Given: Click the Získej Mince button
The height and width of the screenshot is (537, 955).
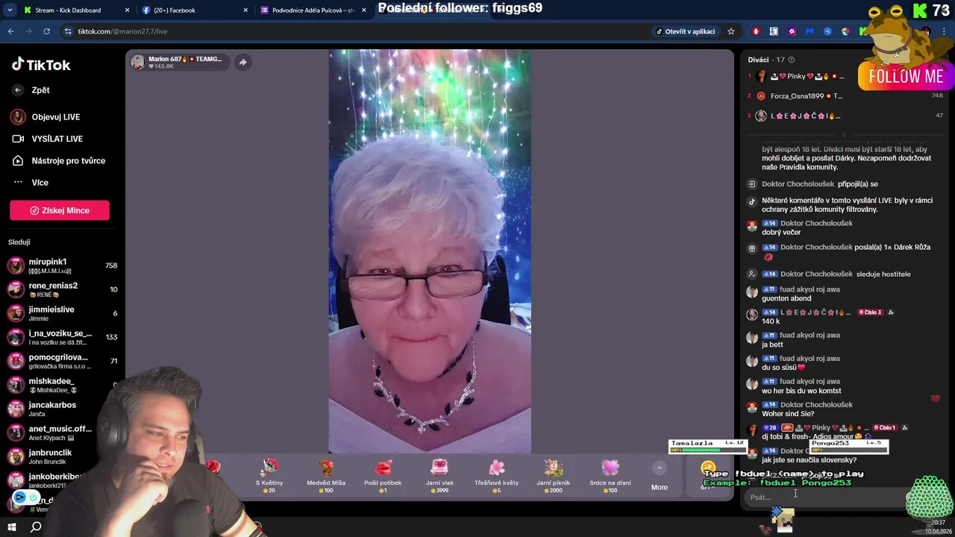Looking at the screenshot, I should [60, 210].
